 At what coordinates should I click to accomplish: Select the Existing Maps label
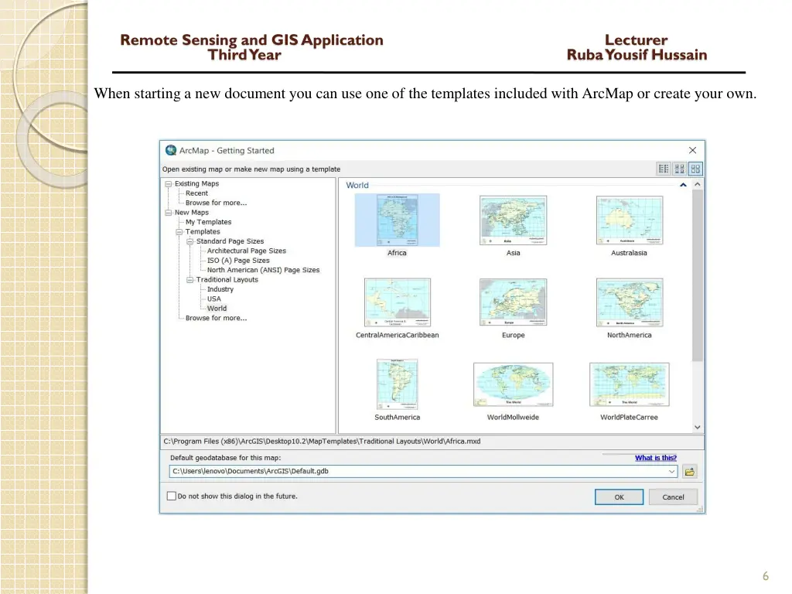coord(197,183)
